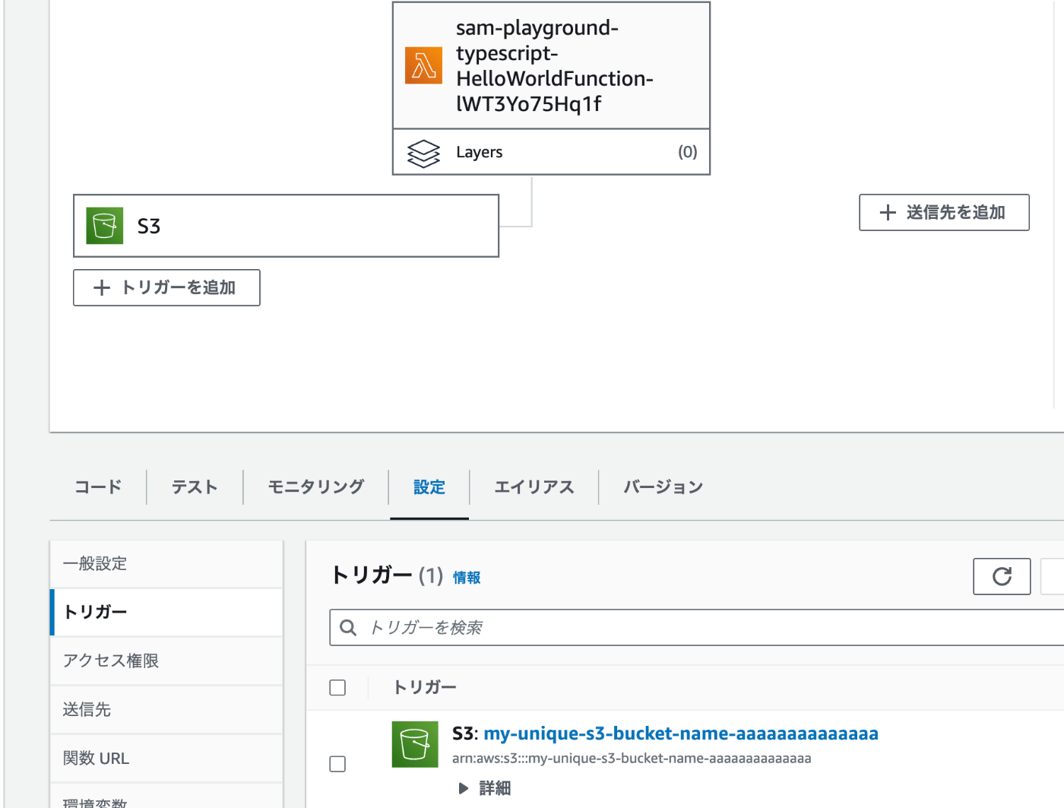This screenshot has height=808, width=1064.
Task: Check the S3 bucket trigger row checkbox
Action: 337,764
